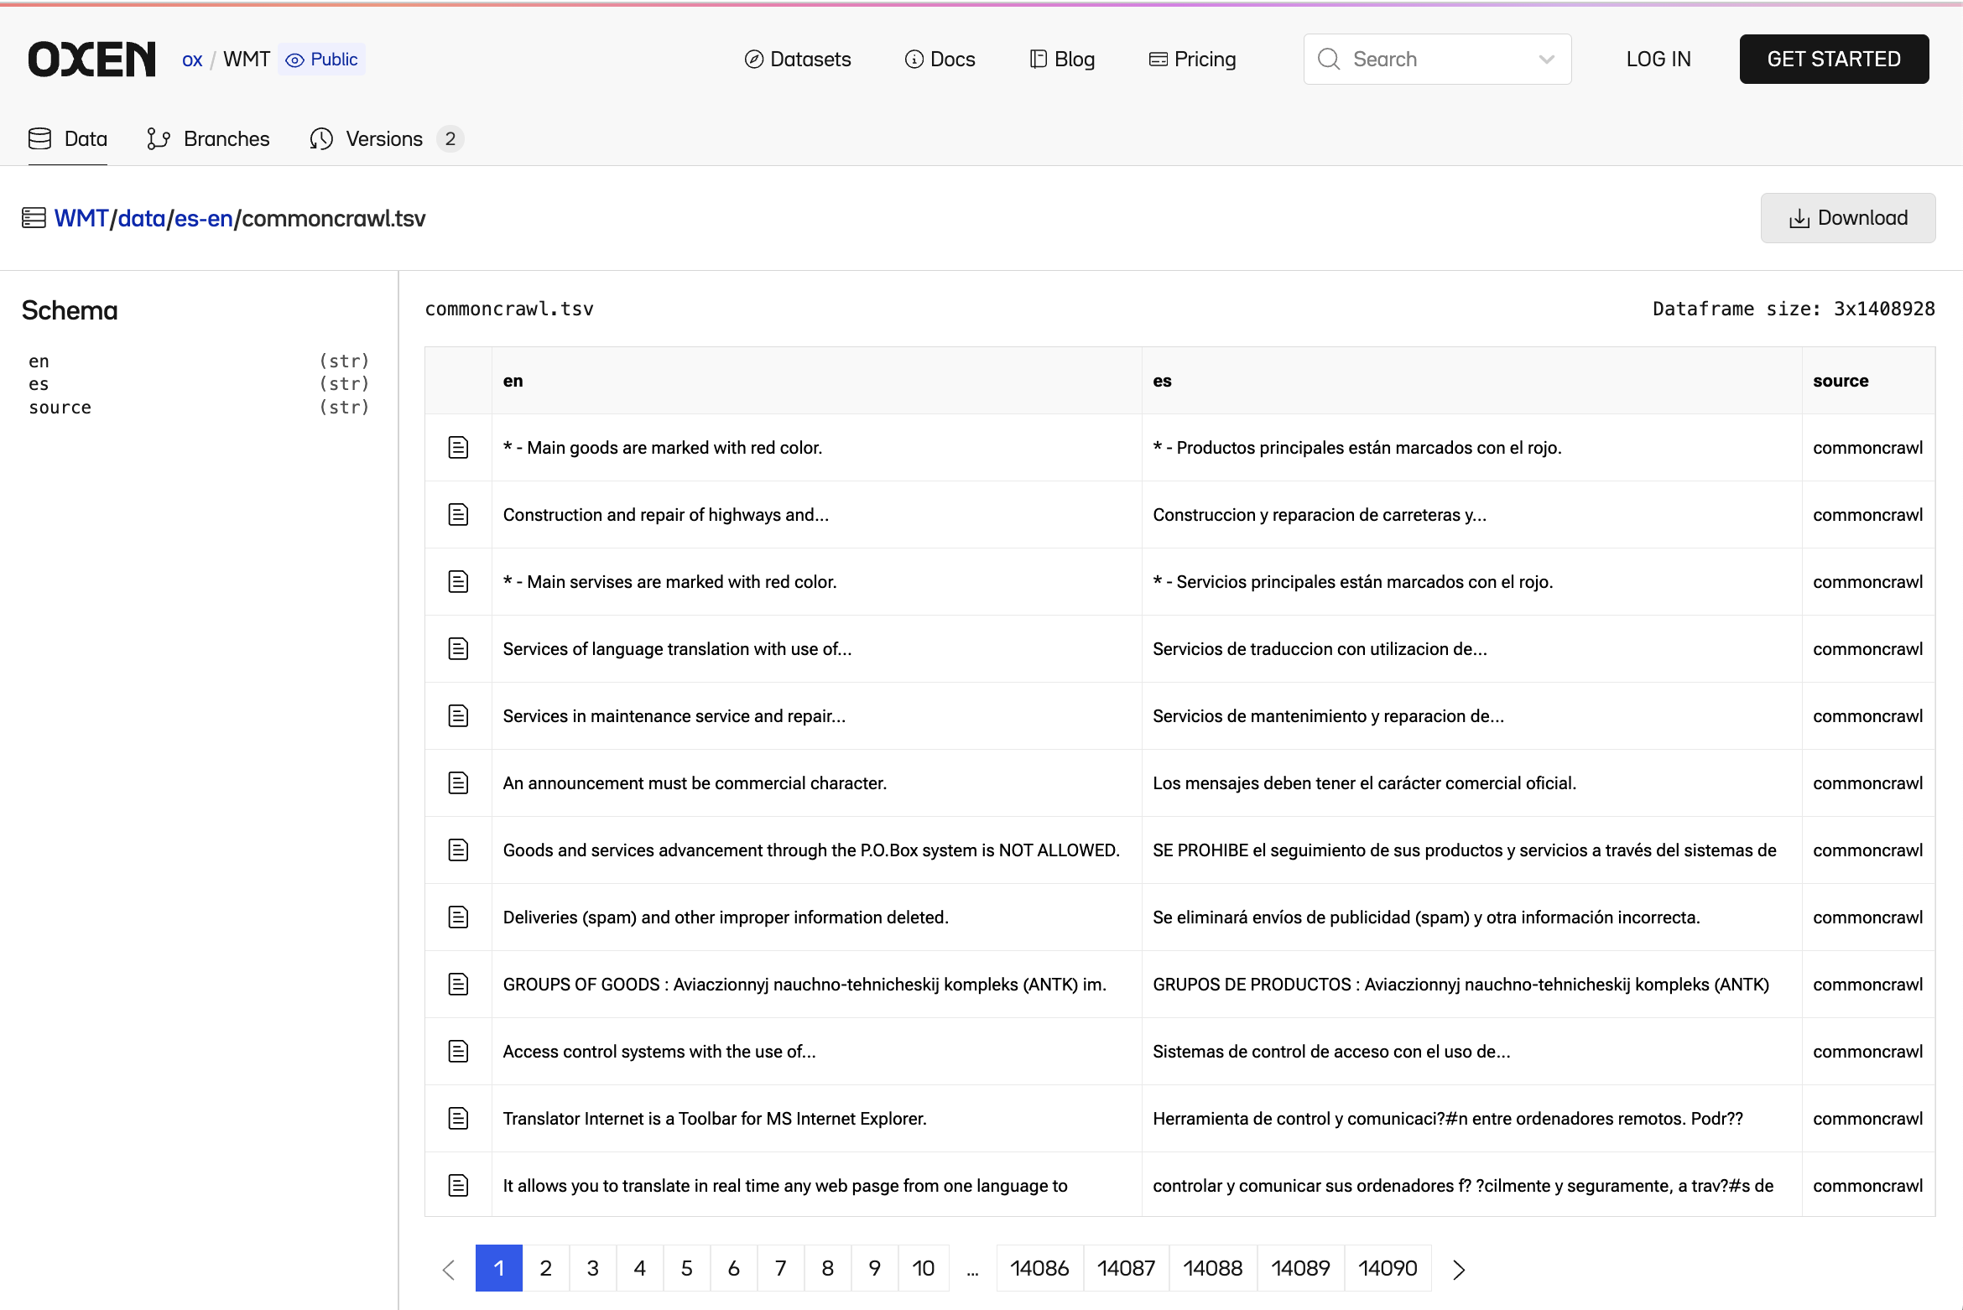Jump to page 14090

(1388, 1268)
